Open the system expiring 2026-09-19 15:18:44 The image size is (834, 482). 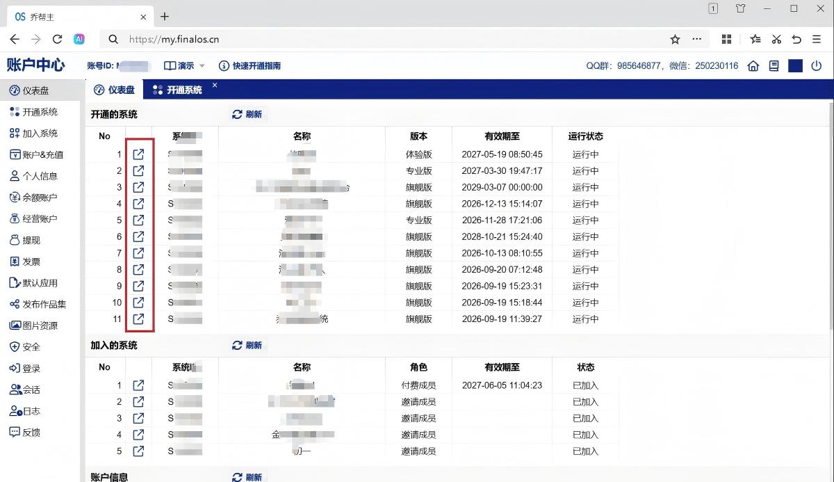coord(138,303)
